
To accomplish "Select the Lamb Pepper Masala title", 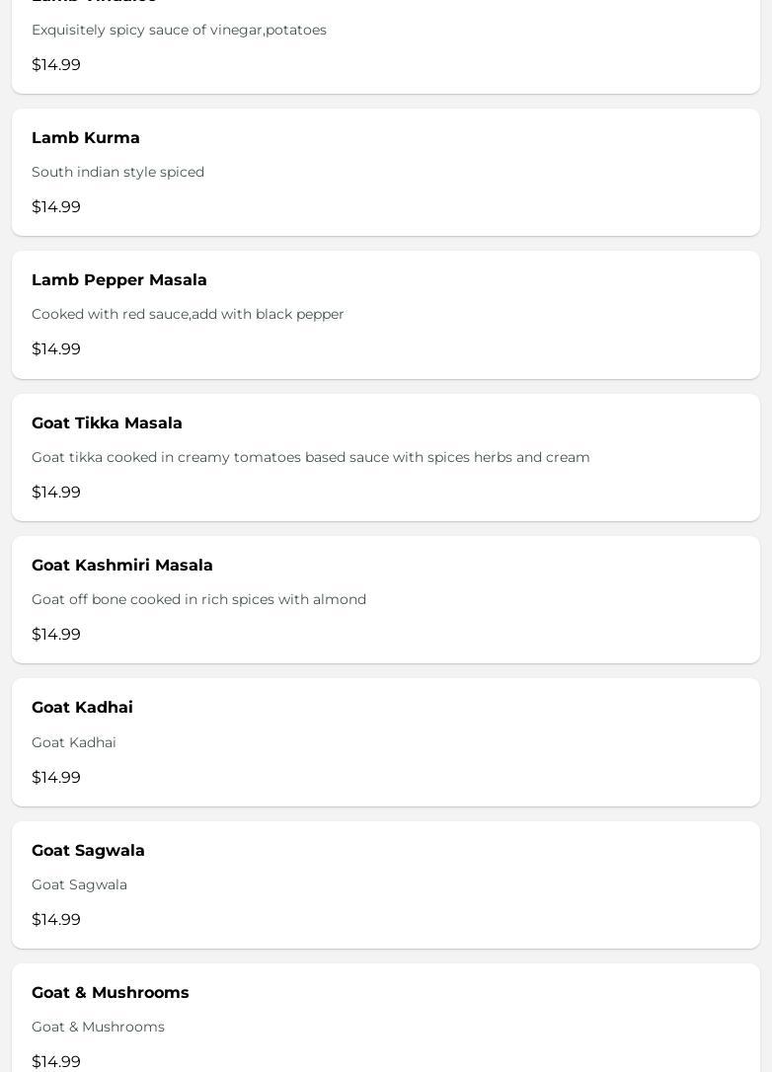I will pyautogui.click(x=119, y=280).
